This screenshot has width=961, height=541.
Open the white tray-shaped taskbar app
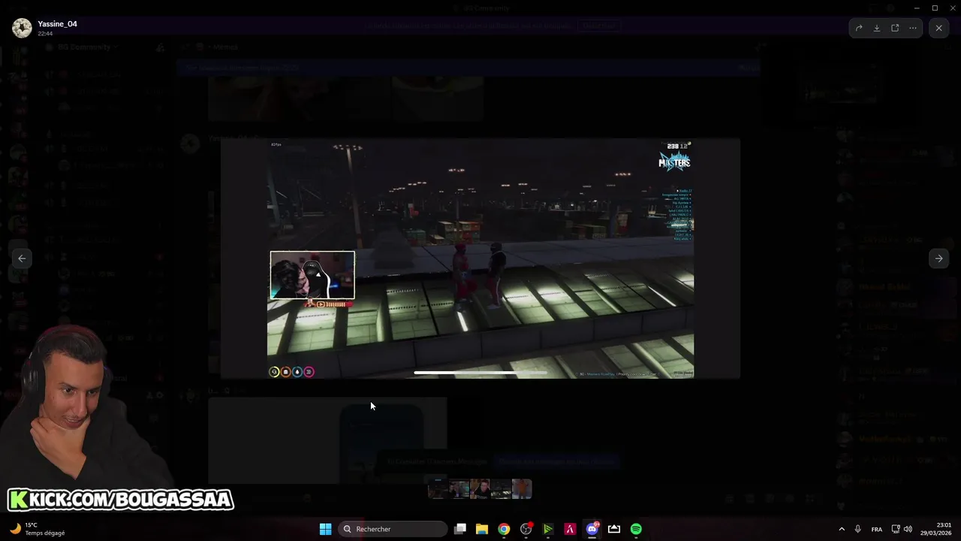point(614,529)
